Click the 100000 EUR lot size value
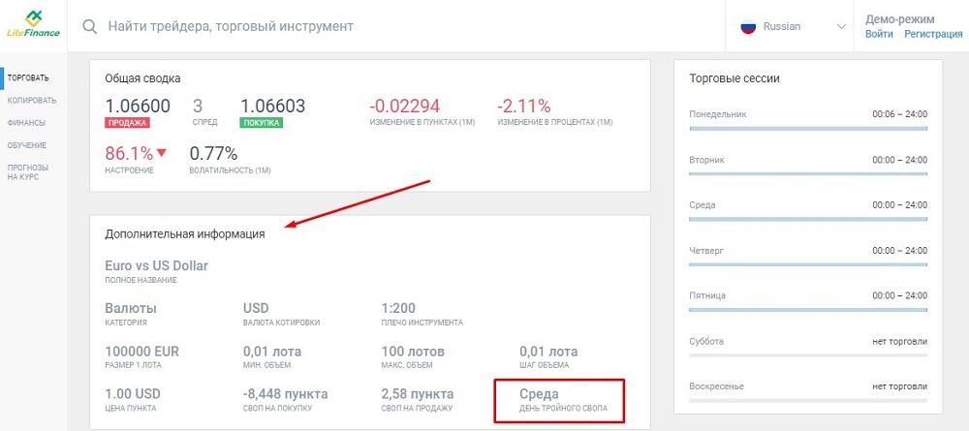Image resolution: width=969 pixels, height=431 pixels. 141,352
